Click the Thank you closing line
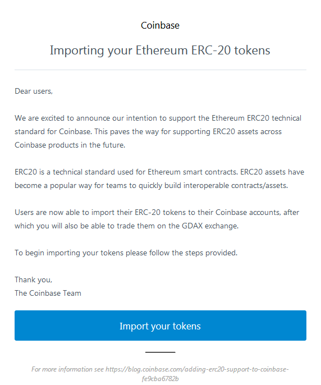This screenshot has height=385, width=321. (34, 279)
